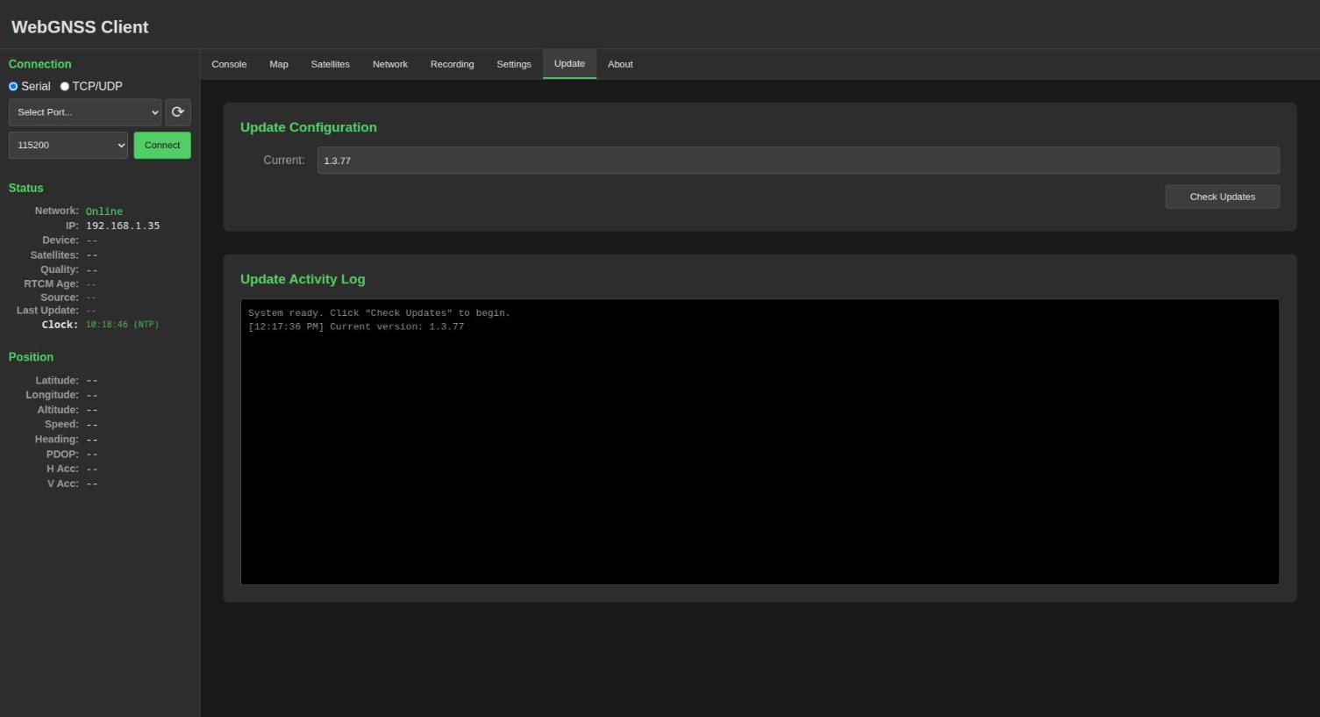Click the WebGNSS Client title
The height and width of the screenshot is (717, 1320).
click(80, 27)
